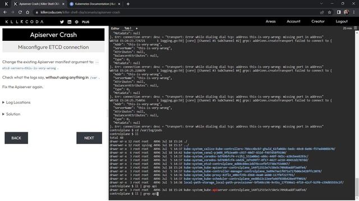Image resolution: width=359 pixels, height=201 pixels.
Task: Open the Account menu item
Action: (x=293, y=21)
